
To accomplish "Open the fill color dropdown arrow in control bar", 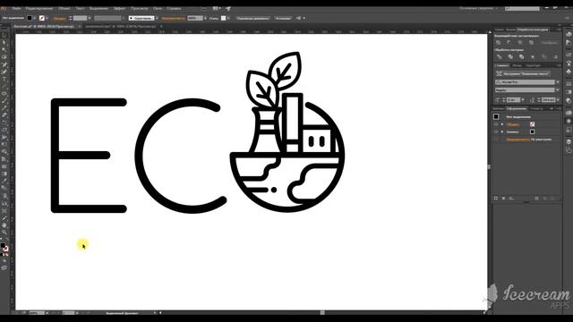I will pyautogui.click(x=35, y=18).
